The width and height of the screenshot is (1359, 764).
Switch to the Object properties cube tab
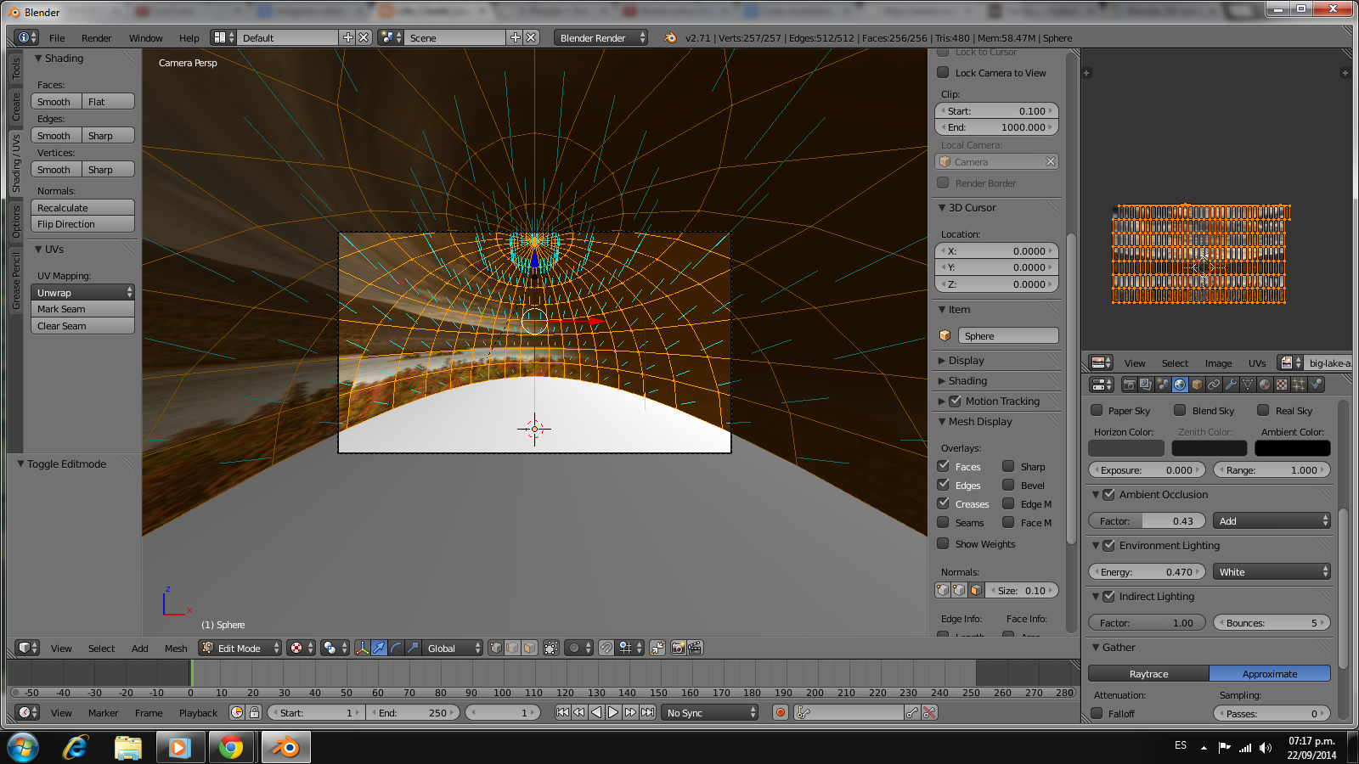1197,385
